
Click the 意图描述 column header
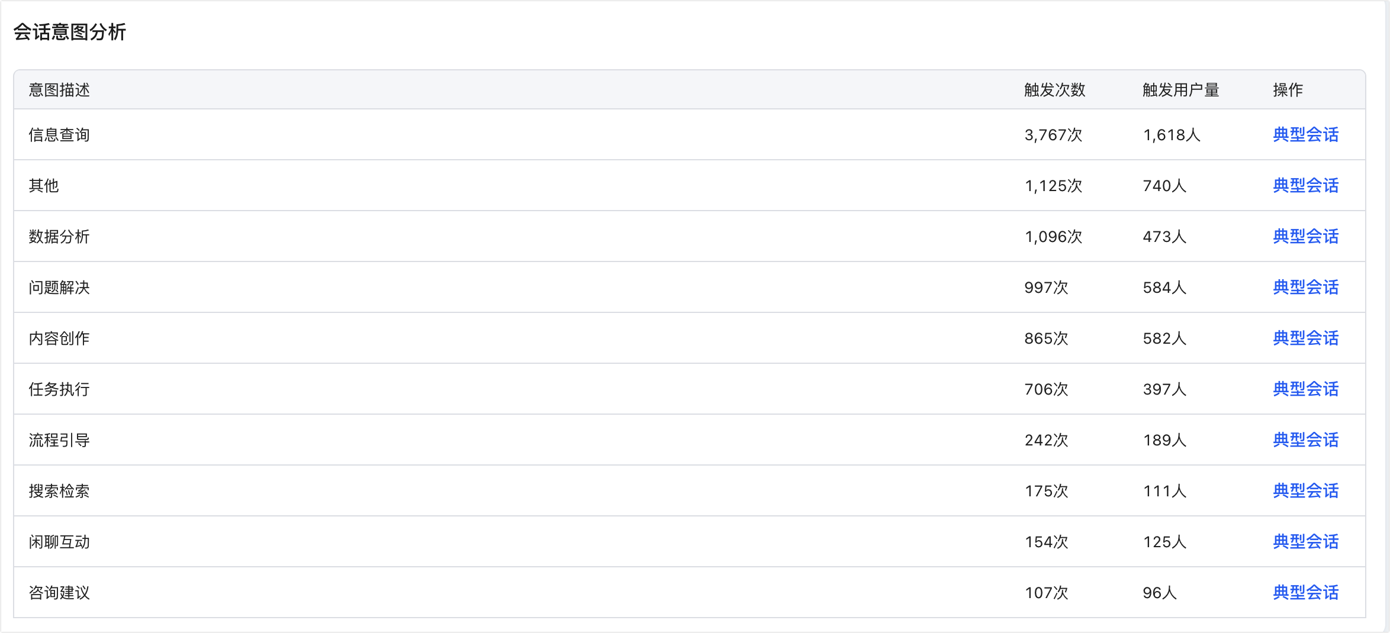point(59,90)
